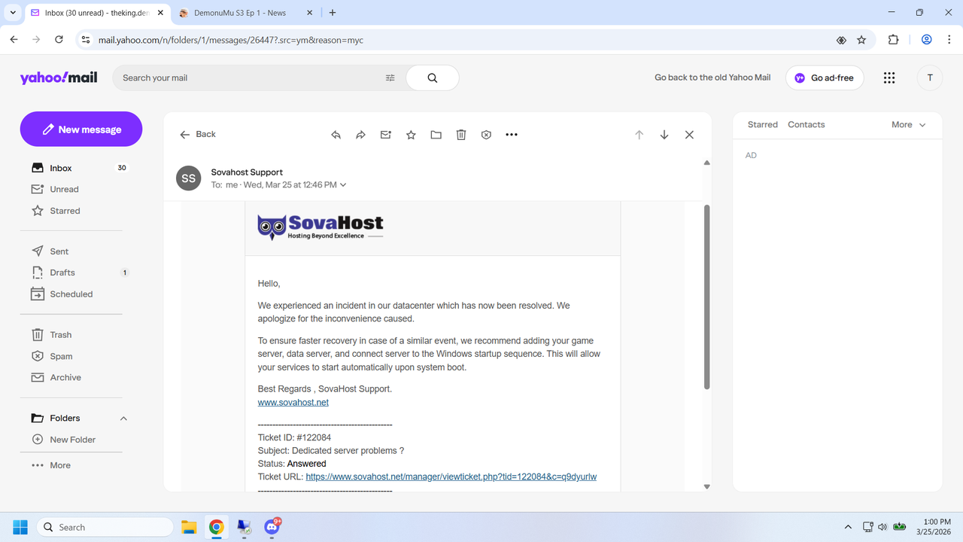The image size is (963, 542).
Task: Reply to the Sovahost Support email
Action: point(336,135)
